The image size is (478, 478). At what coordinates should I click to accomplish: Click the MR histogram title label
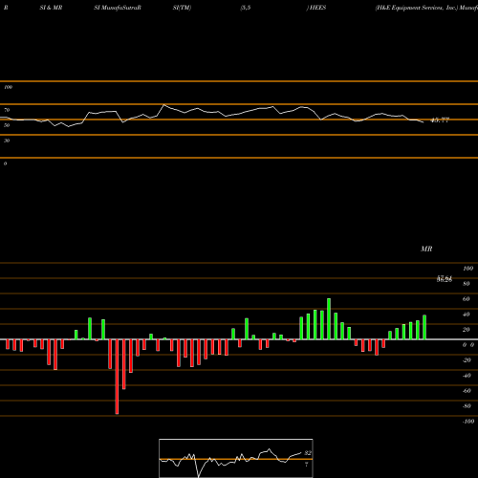point(426,249)
